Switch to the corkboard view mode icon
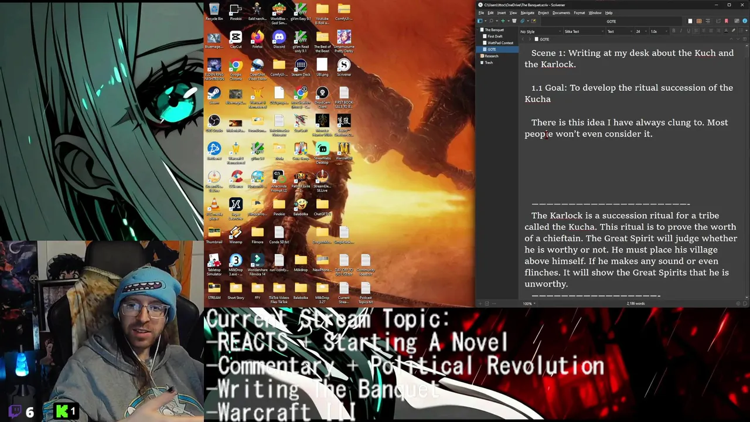 coord(699,21)
